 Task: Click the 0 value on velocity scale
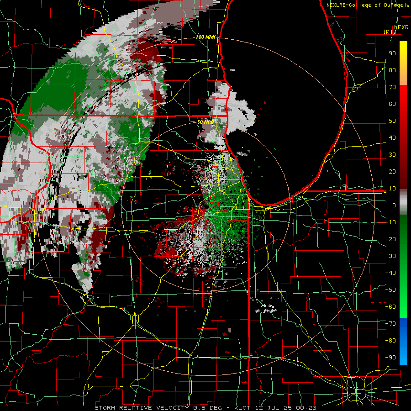(x=394, y=205)
